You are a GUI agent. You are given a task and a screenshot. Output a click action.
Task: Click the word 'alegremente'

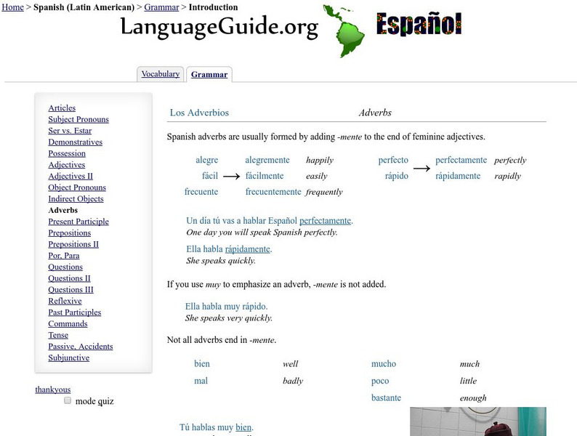tap(267, 161)
